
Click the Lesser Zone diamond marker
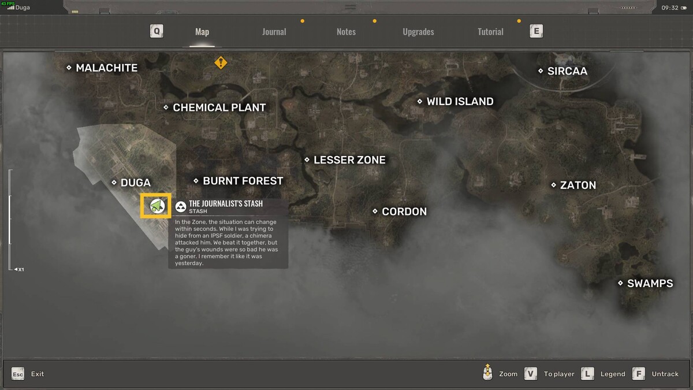307,160
